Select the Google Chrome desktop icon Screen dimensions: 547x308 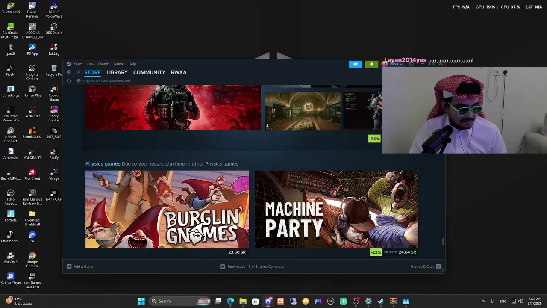point(32,260)
